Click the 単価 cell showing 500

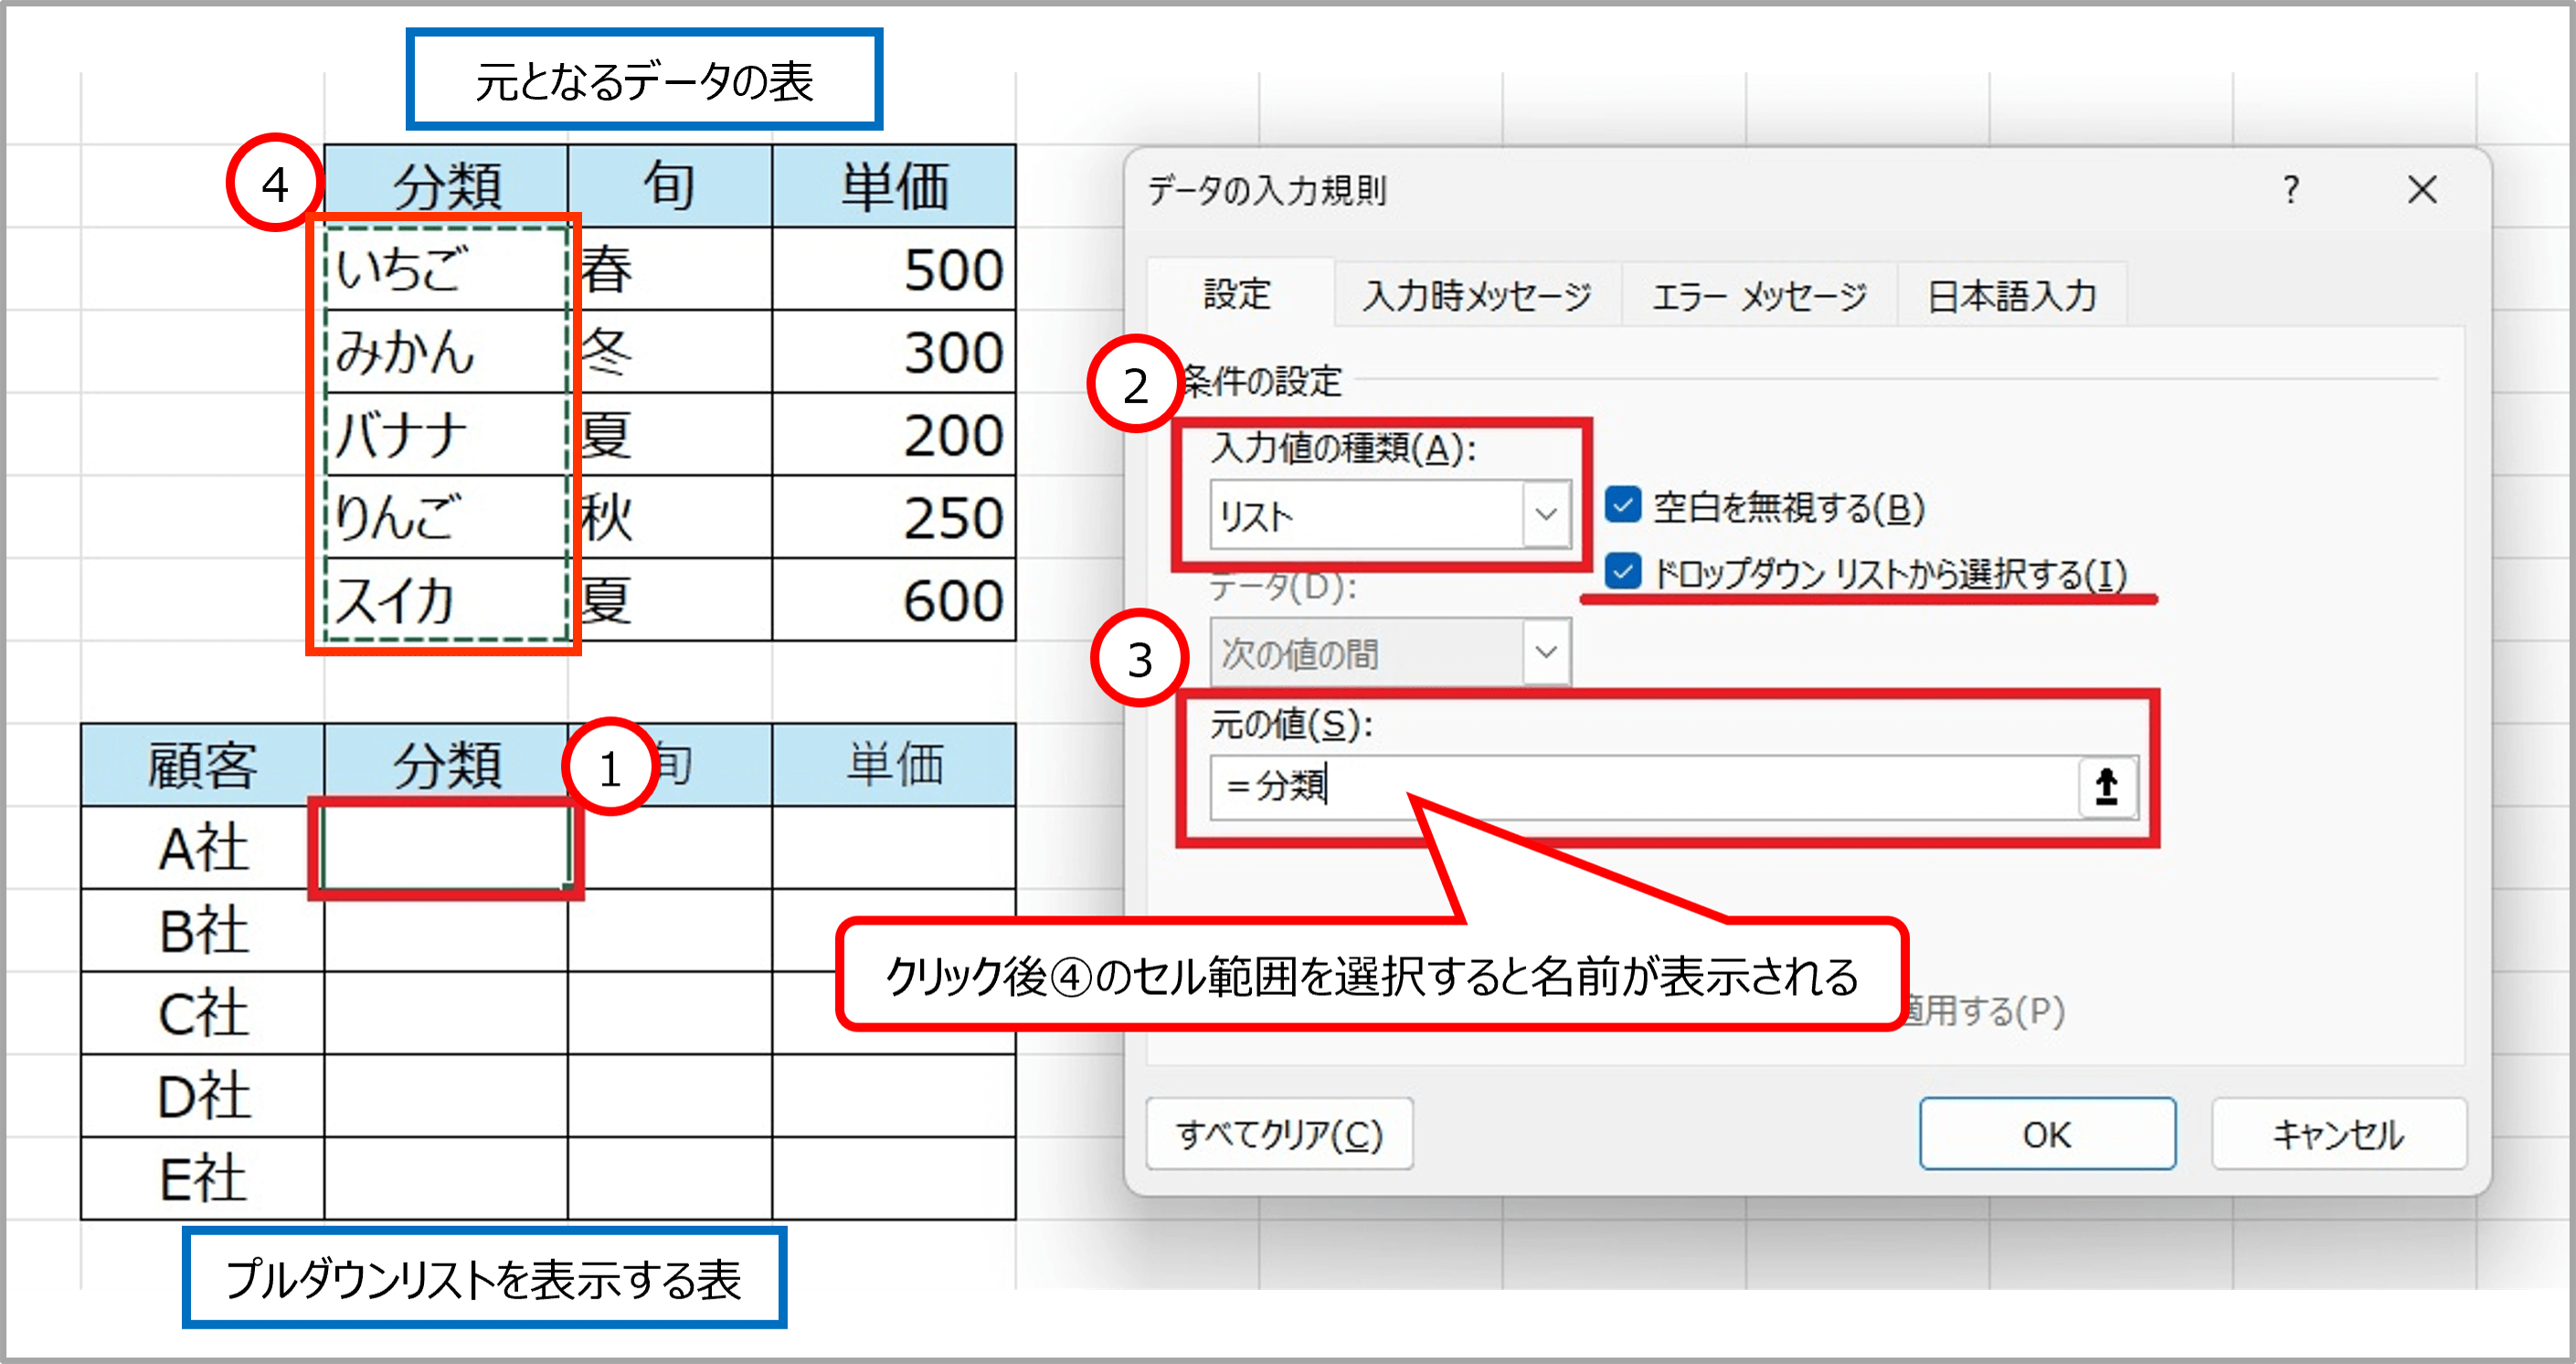(893, 269)
